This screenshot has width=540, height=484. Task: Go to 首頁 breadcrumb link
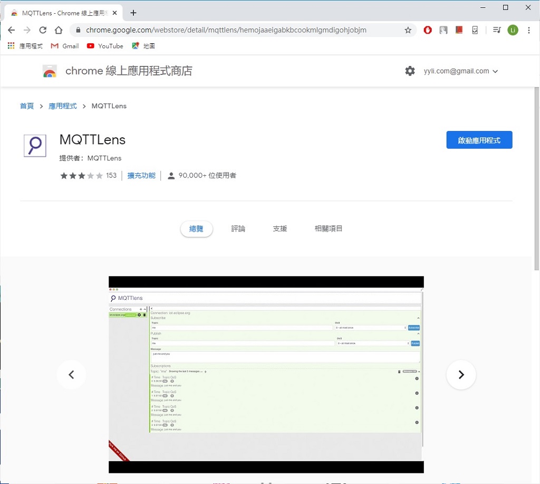tap(27, 106)
